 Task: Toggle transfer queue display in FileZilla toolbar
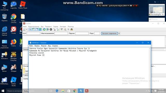point(40,29)
